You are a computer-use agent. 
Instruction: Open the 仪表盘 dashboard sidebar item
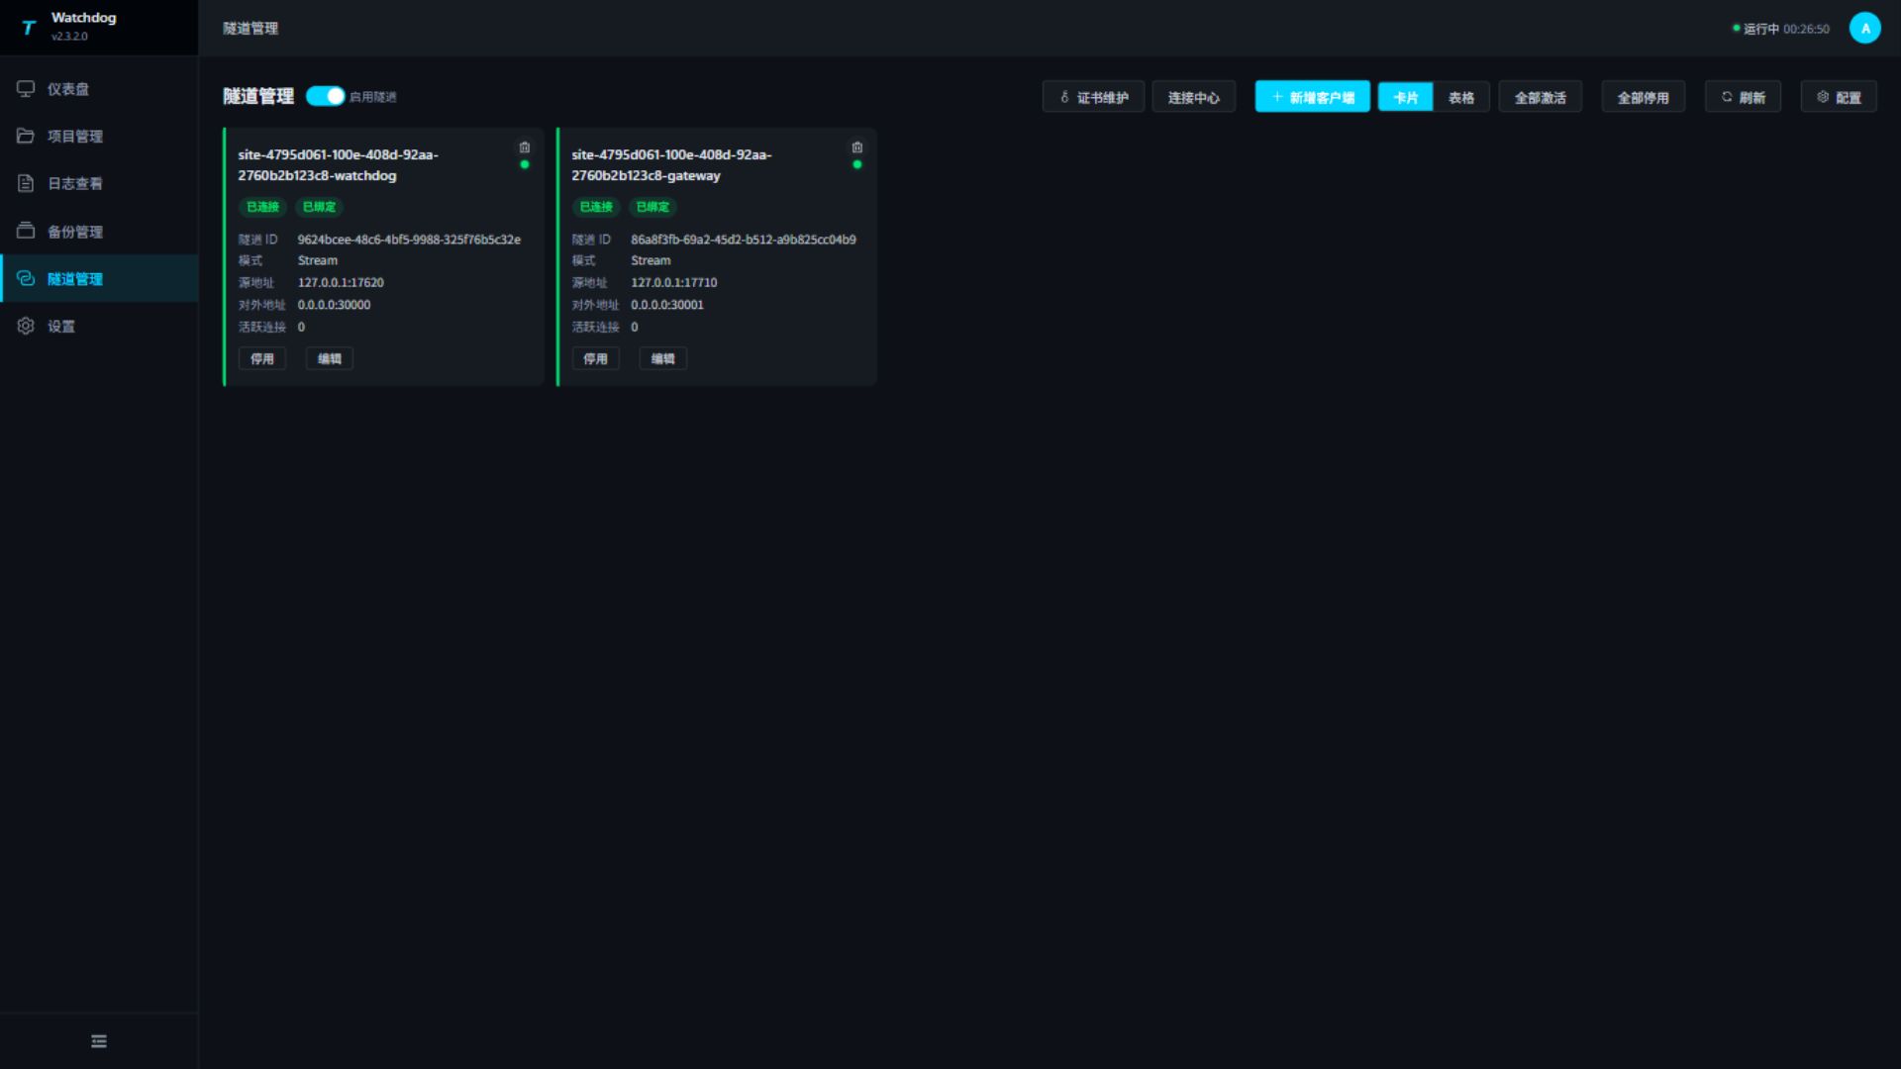pos(99,89)
